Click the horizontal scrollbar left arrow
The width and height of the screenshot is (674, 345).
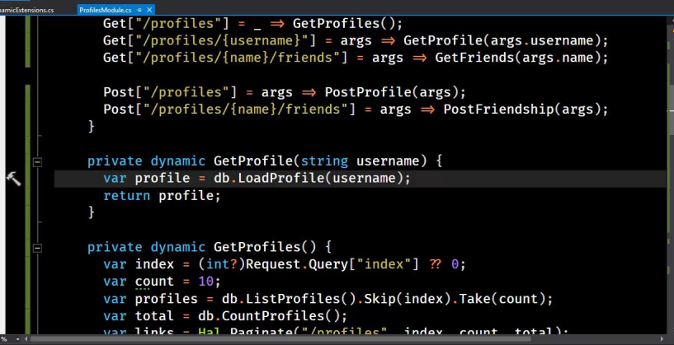(26, 339)
